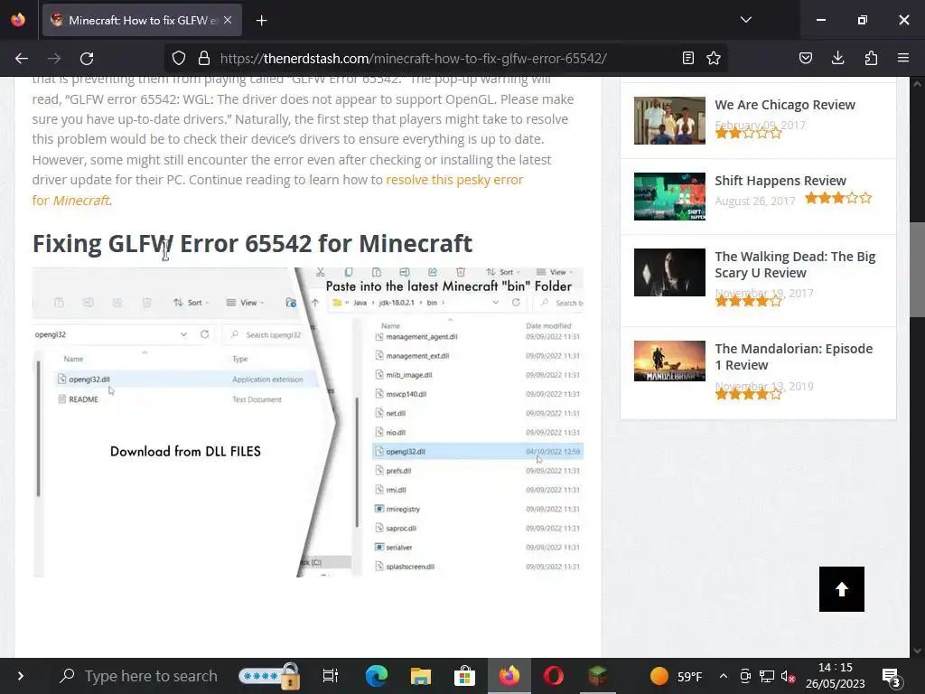The image size is (925, 694).
Task: Bookmark this page with the star
Action: click(714, 58)
